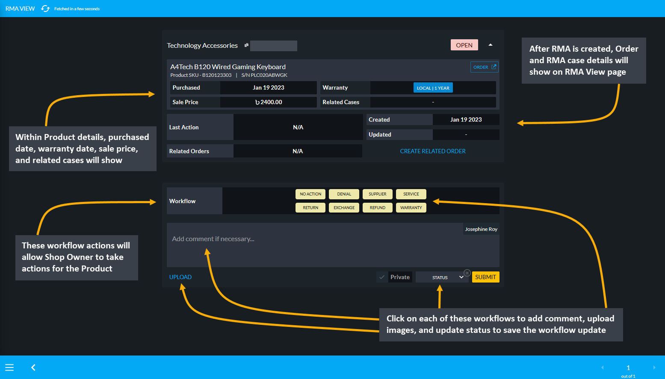Screen dimensions: 665x379
Task: Select the WARRANTY workflow
Action: [411, 207]
